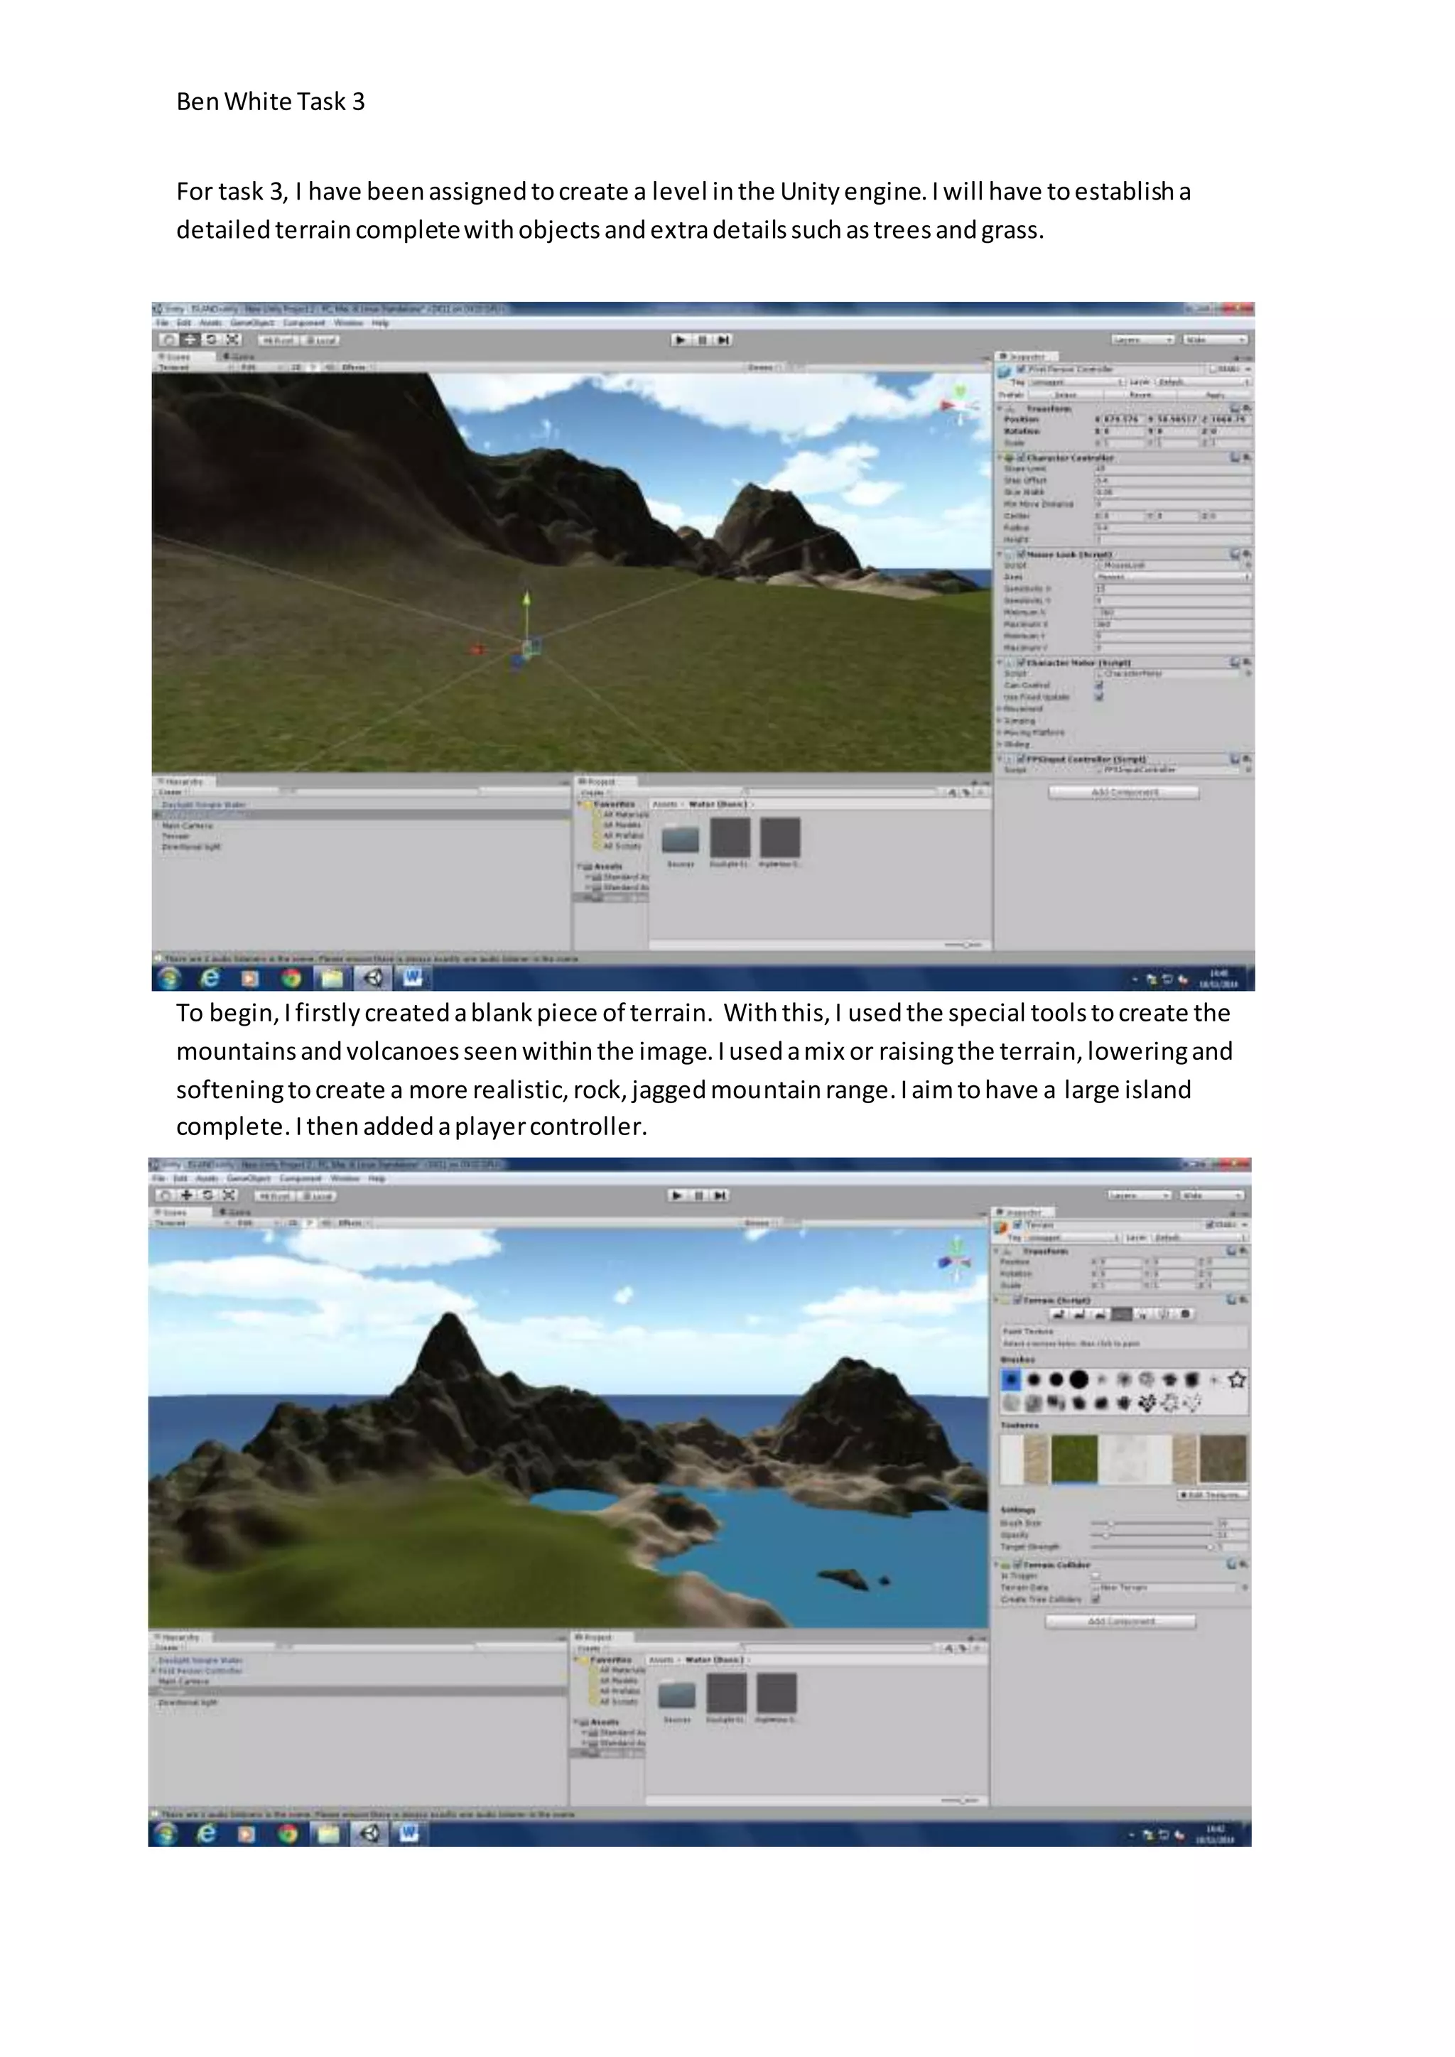1455x2057 pixels.
Task: Expand the Jumping section in Character Motor
Action: tap(1019, 720)
